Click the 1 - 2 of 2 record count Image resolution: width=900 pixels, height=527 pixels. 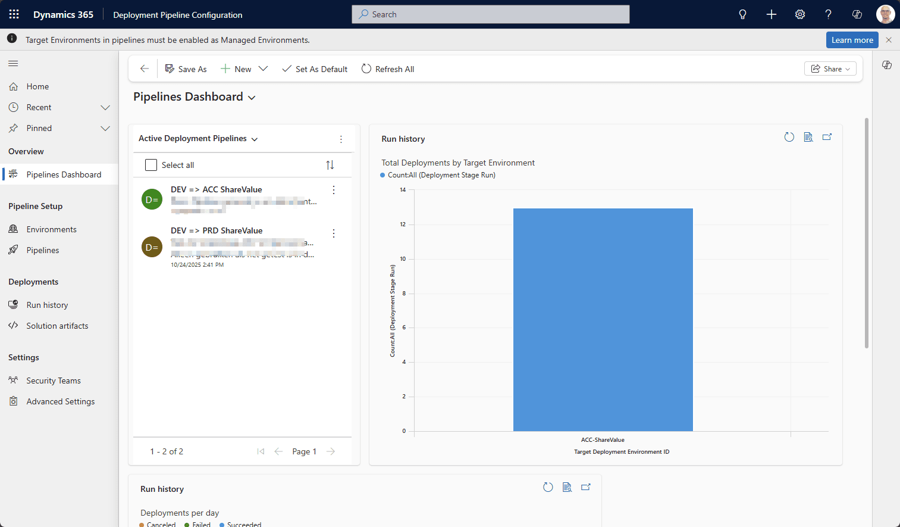pyautogui.click(x=167, y=451)
